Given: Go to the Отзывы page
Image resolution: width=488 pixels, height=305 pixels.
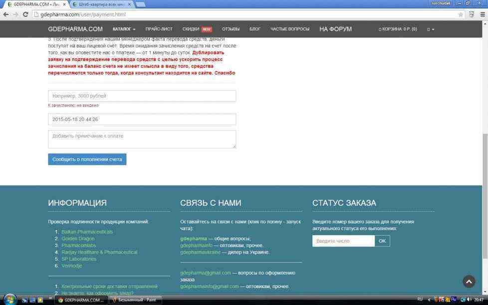Looking at the screenshot, I should [x=231, y=29].
